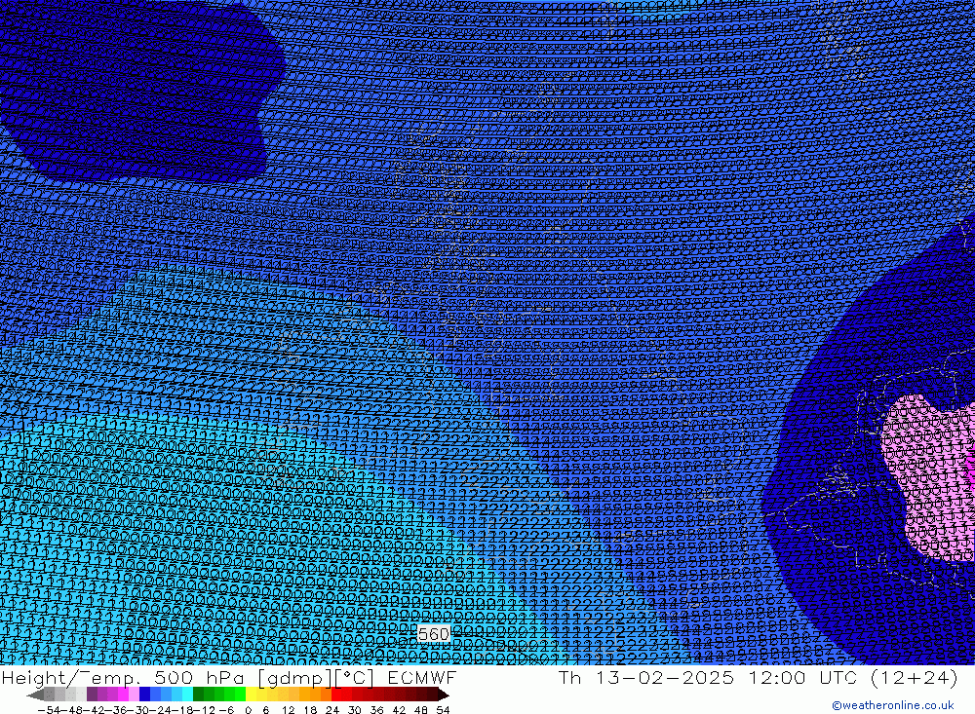Click the weatheronline.co.uk copyright link
975x714 pixels.
[892, 705]
